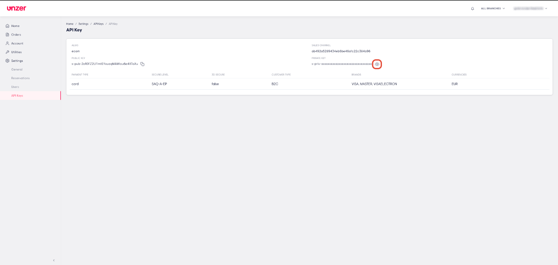Click the Unzer logo
This screenshot has height=265, width=558.
coord(17,8)
